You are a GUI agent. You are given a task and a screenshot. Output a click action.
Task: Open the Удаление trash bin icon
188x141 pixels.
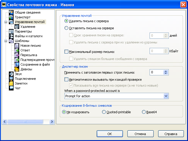point(17,27)
